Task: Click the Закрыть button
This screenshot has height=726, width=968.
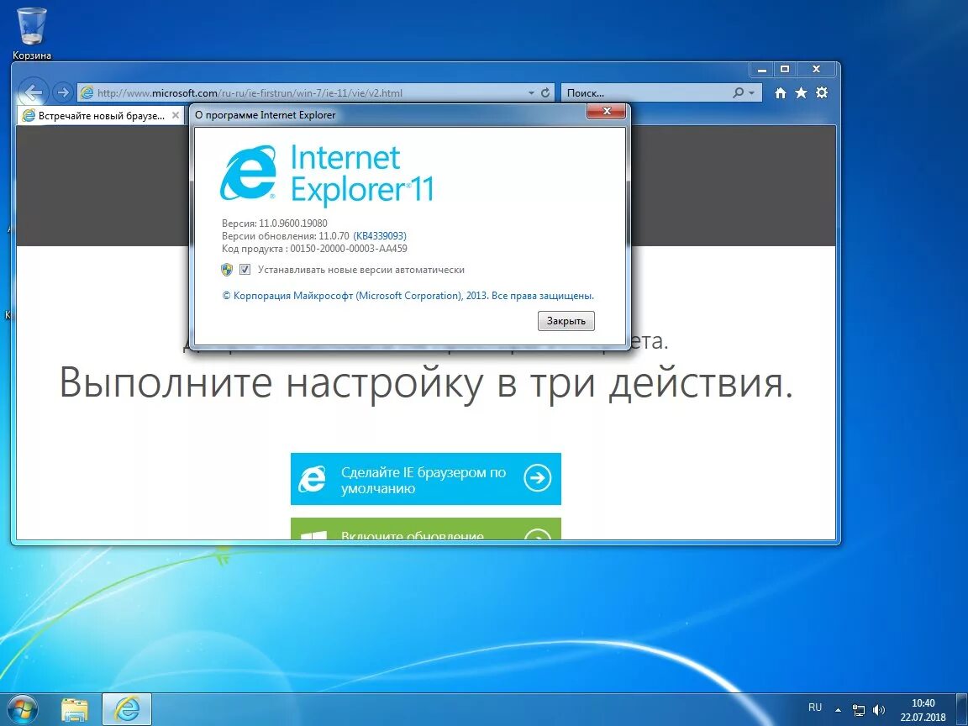Action: tap(566, 321)
